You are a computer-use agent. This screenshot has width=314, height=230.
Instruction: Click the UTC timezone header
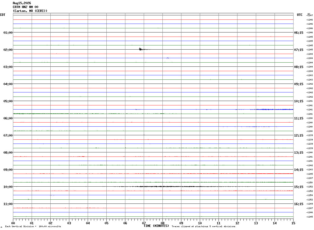[300, 15]
